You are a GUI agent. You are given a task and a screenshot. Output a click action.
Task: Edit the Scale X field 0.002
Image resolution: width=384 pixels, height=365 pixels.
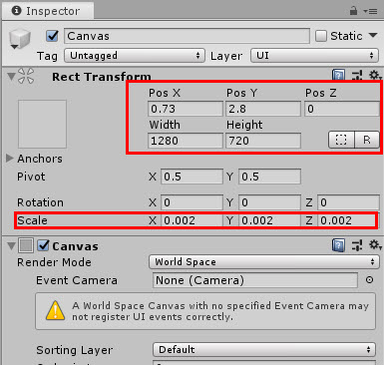pyautogui.click(x=192, y=220)
